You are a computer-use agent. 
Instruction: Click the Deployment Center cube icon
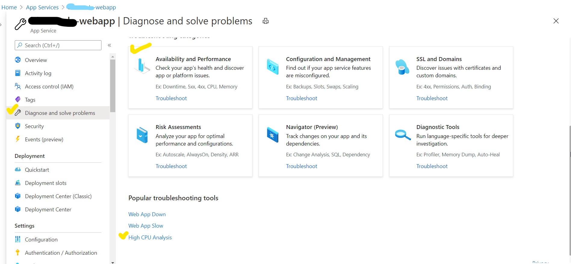tap(18, 209)
